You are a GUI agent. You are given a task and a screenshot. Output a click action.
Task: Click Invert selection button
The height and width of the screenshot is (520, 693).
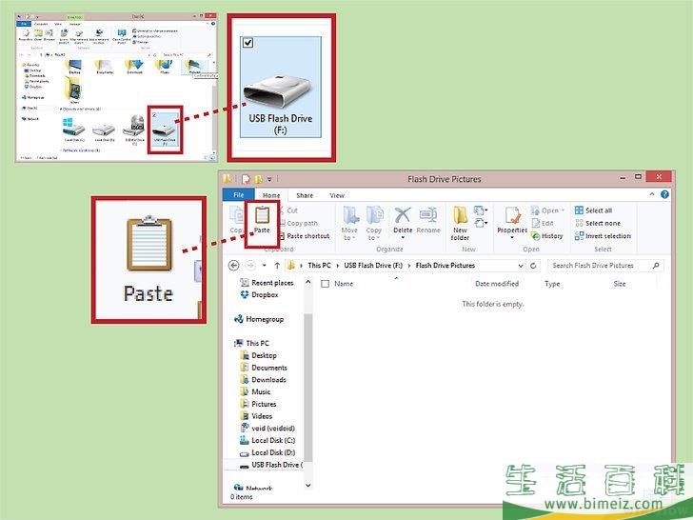606,236
